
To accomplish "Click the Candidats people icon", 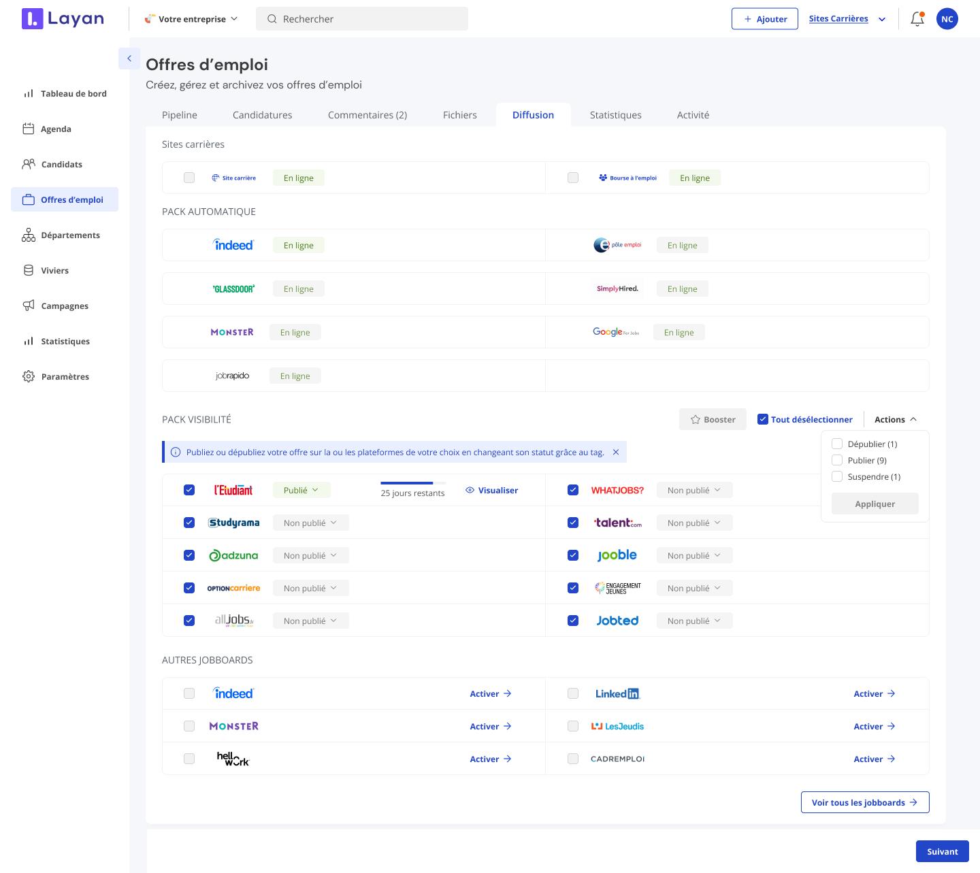I will click(29, 164).
